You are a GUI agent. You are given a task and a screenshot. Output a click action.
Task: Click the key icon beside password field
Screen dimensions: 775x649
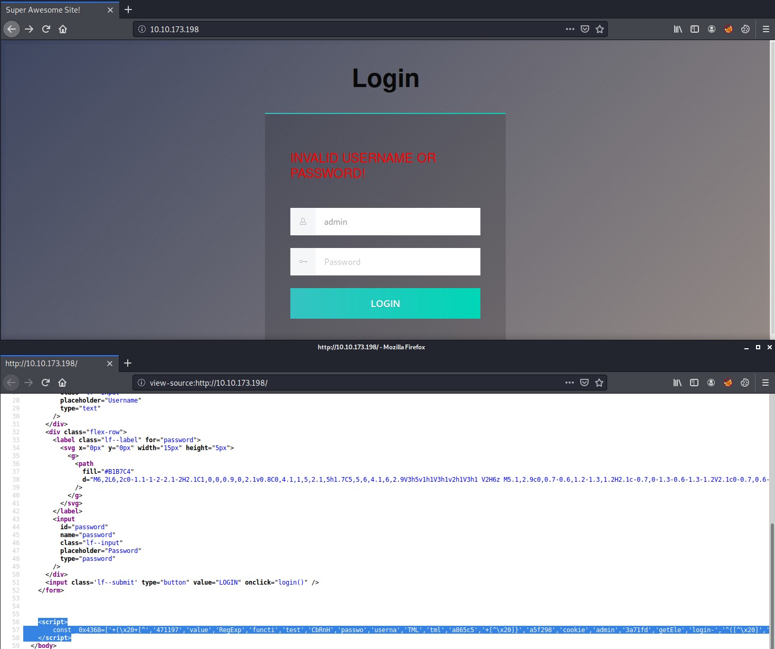303,262
